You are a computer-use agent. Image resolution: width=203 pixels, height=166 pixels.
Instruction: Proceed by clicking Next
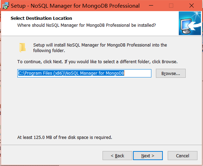click(148, 156)
